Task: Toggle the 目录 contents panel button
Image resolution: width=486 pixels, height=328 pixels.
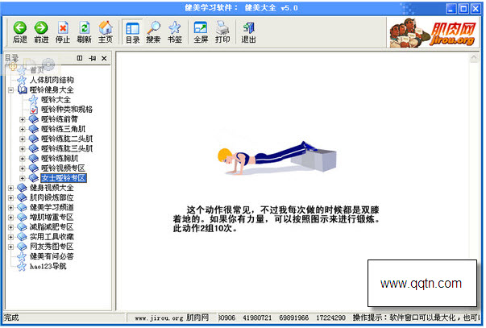Action: pyautogui.click(x=132, y=32)
